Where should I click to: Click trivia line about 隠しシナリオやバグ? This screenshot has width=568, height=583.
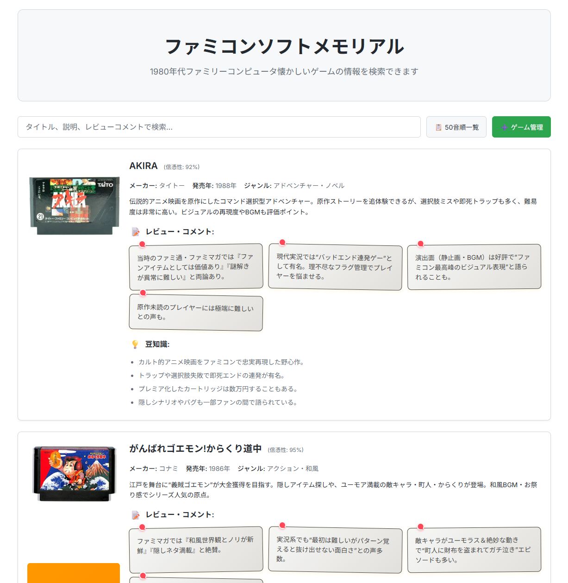point(218,402)
